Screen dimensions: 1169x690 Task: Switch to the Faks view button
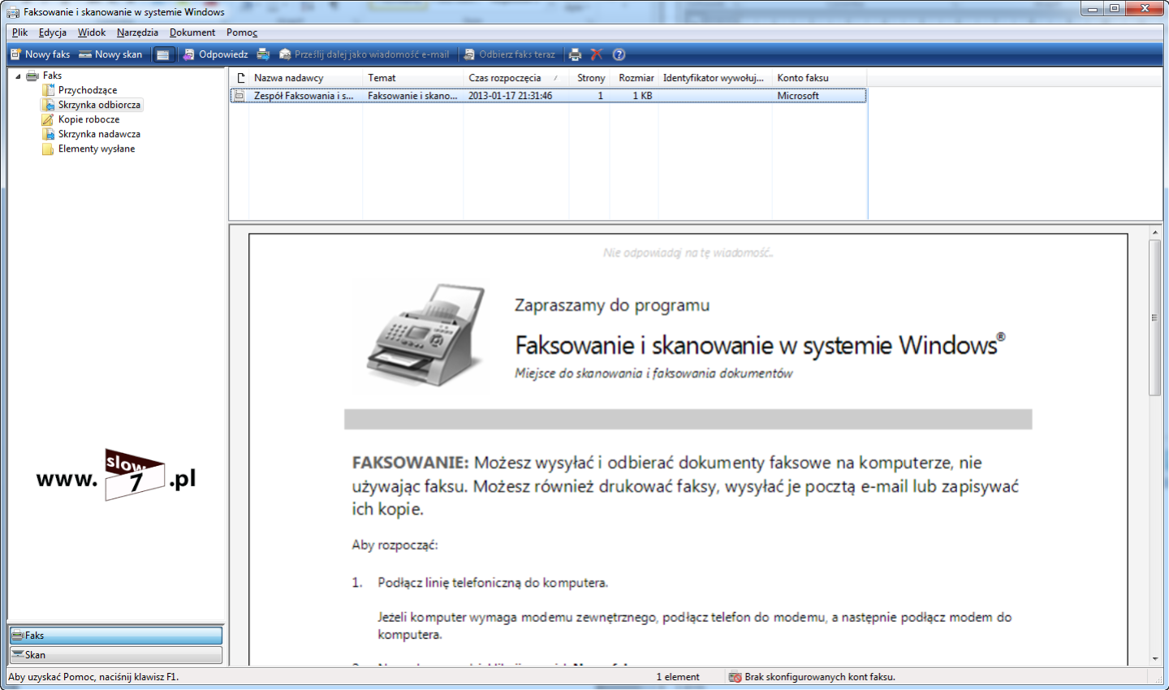(x=115, y=636)
